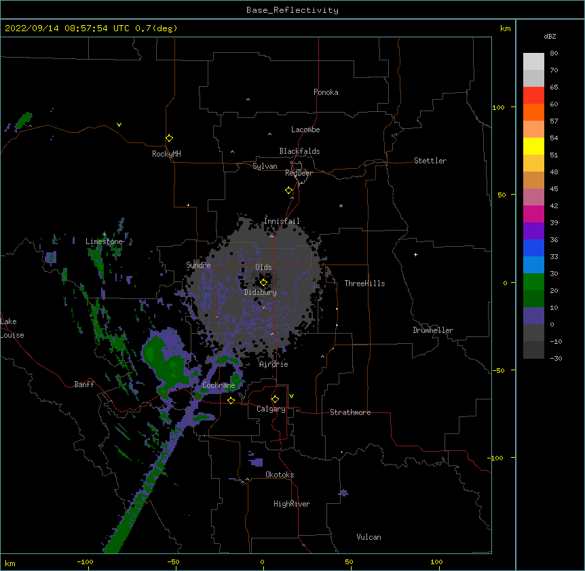
Task: Click the 100 tick on horizontal axis
Action: pos(436,562)
